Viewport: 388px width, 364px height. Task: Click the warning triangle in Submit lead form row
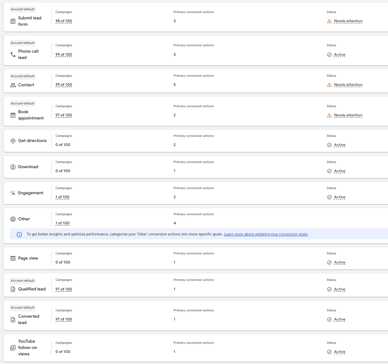pyautogui.click(x=329, y=21)
